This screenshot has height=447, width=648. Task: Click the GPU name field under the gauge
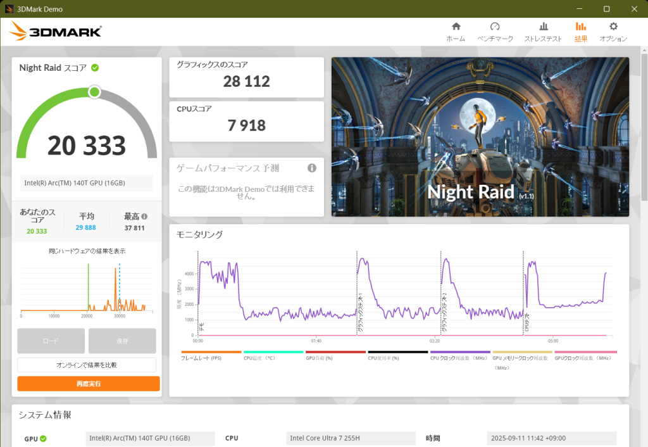(87, 183)
